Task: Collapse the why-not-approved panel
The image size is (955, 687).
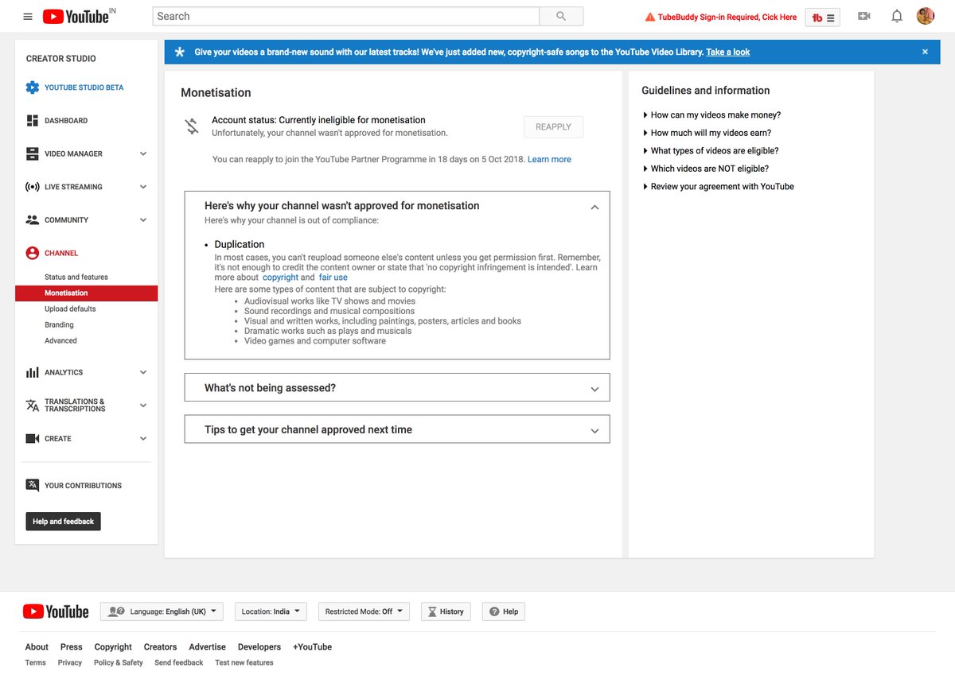Action: point(594,207)
